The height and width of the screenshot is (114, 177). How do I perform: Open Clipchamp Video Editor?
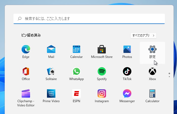[26, 98]
